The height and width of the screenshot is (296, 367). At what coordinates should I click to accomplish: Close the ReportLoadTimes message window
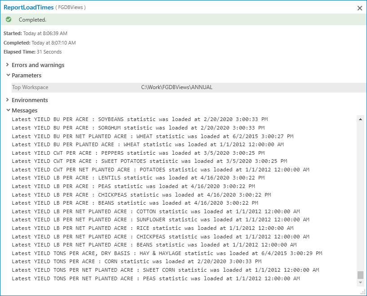click(359, 8)
